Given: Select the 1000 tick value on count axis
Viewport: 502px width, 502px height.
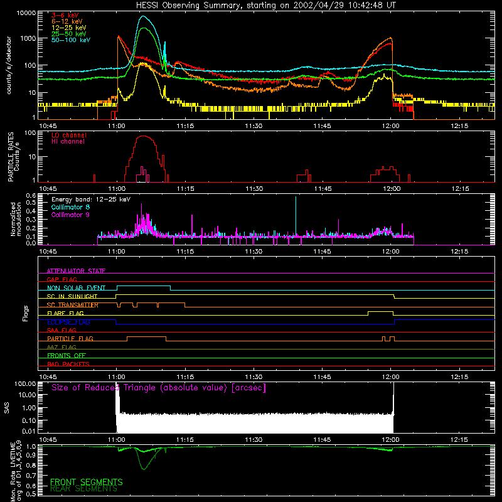Looking at the screenshot, I should 28,38.
